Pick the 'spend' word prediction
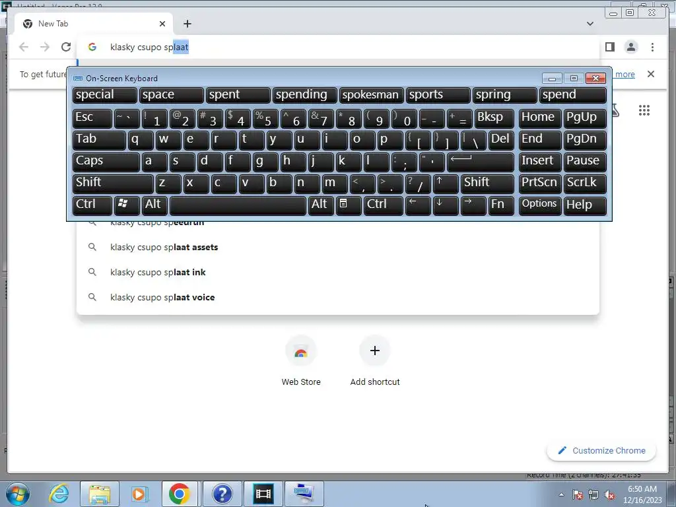This screenshot has height=507, width=676. tap(573, 95)
